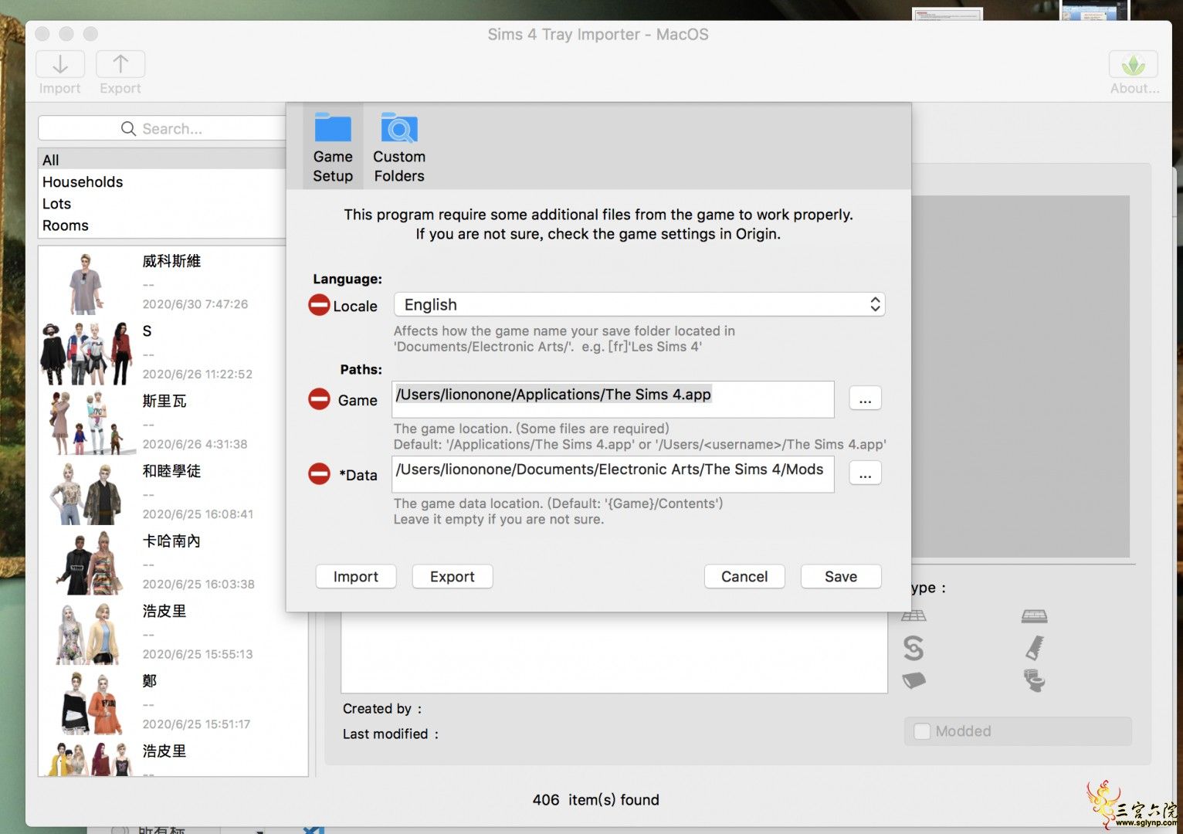
Task: Cancel the game setup dialog
Action: point(744,577)
